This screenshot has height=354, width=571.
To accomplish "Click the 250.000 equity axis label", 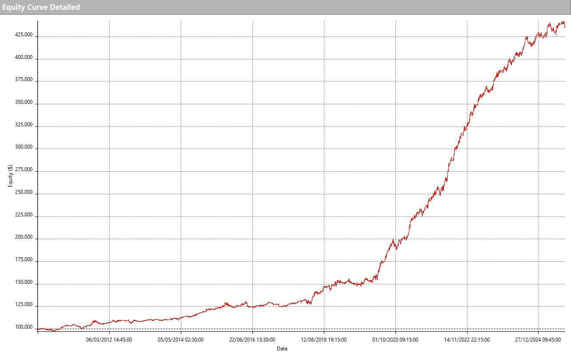I will 24,193.
